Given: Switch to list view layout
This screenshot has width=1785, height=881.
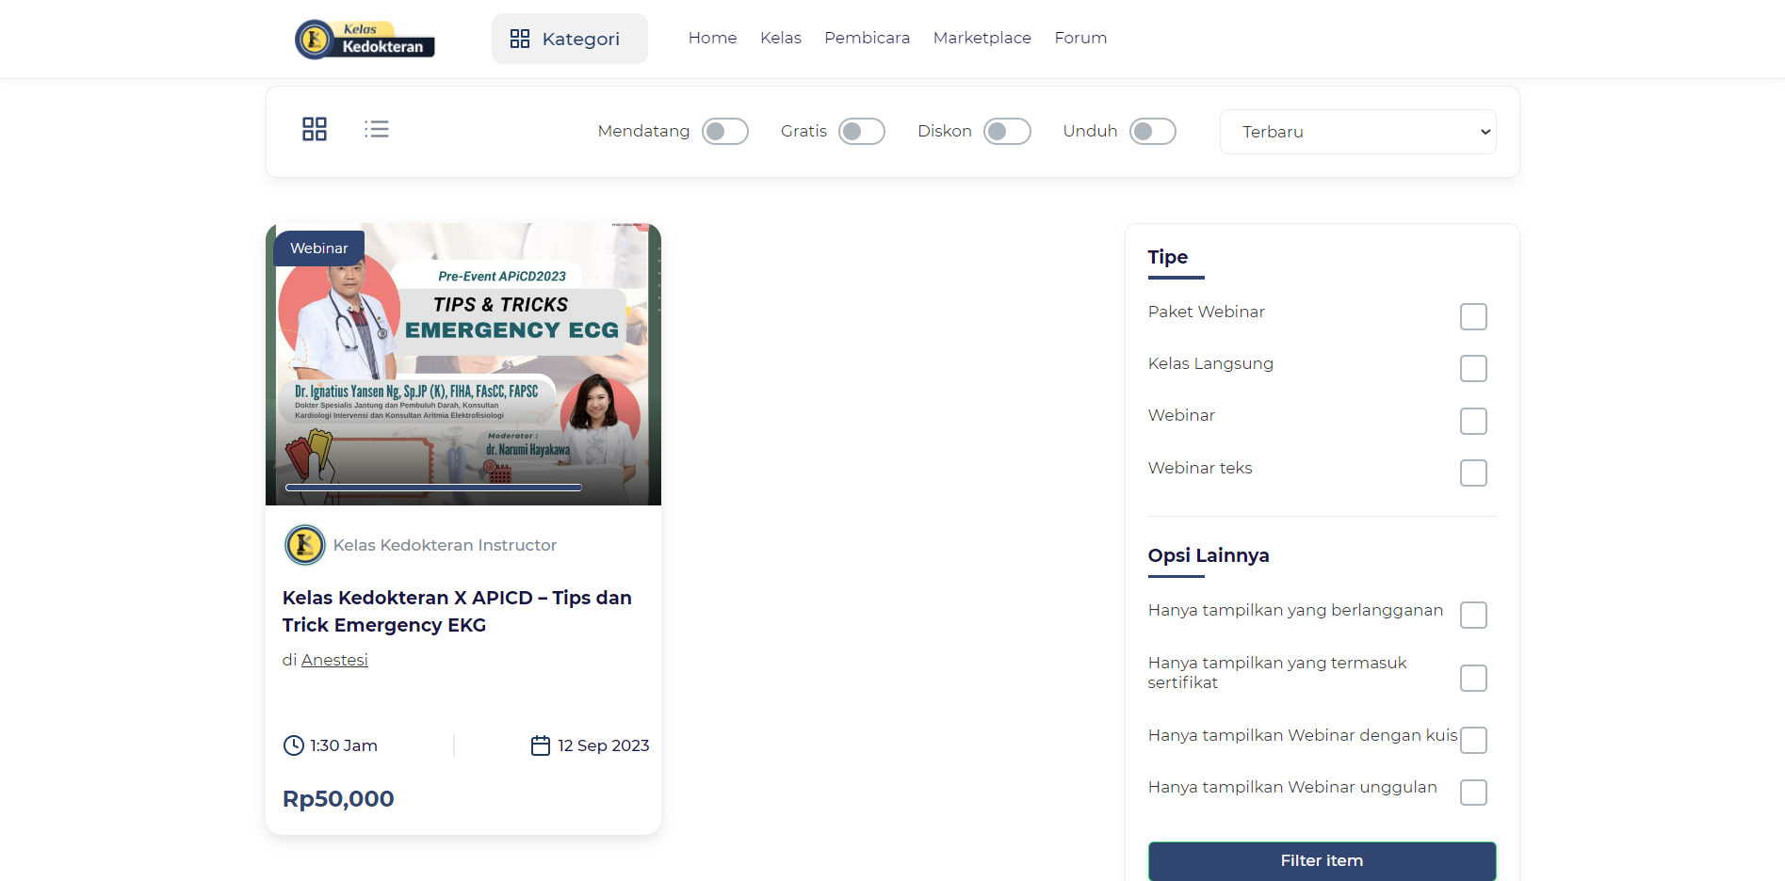Looking at the screenshot, I should pos(377,129).
